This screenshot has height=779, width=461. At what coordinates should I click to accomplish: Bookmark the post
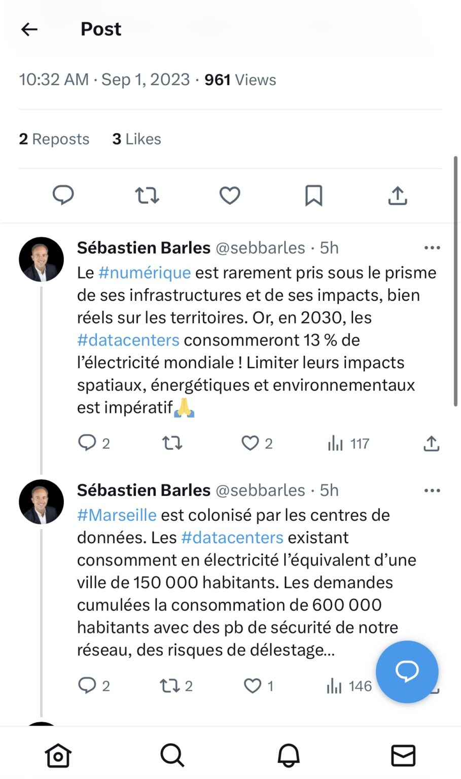click(x=313, y=195)
